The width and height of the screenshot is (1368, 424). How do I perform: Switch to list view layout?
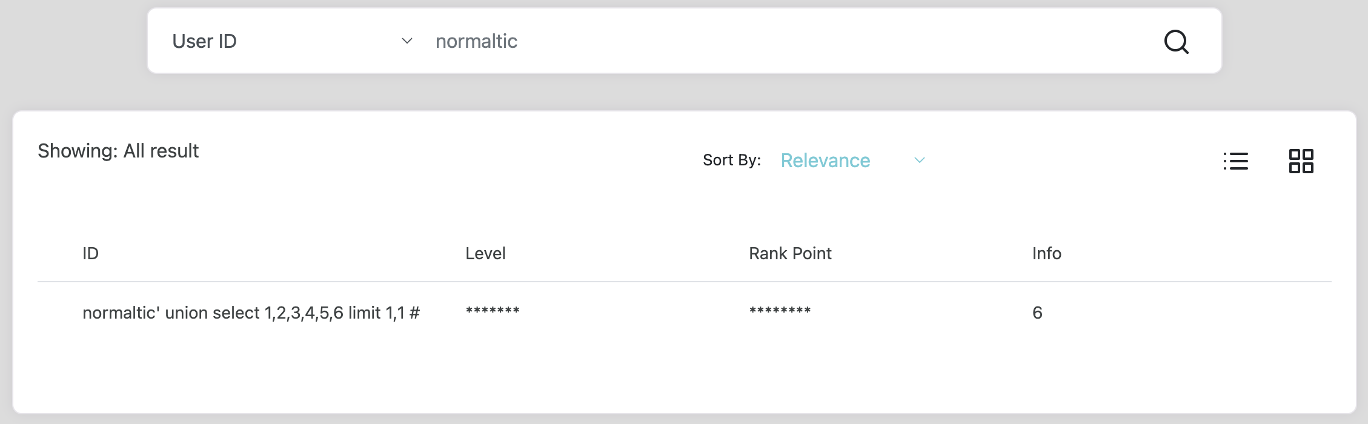tap(1235, 161)
